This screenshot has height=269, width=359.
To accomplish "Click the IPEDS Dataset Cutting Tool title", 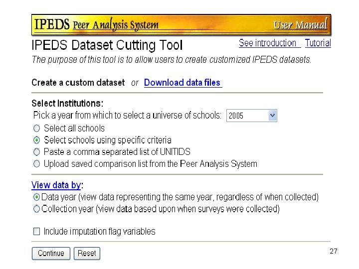I will pos(107,45).
